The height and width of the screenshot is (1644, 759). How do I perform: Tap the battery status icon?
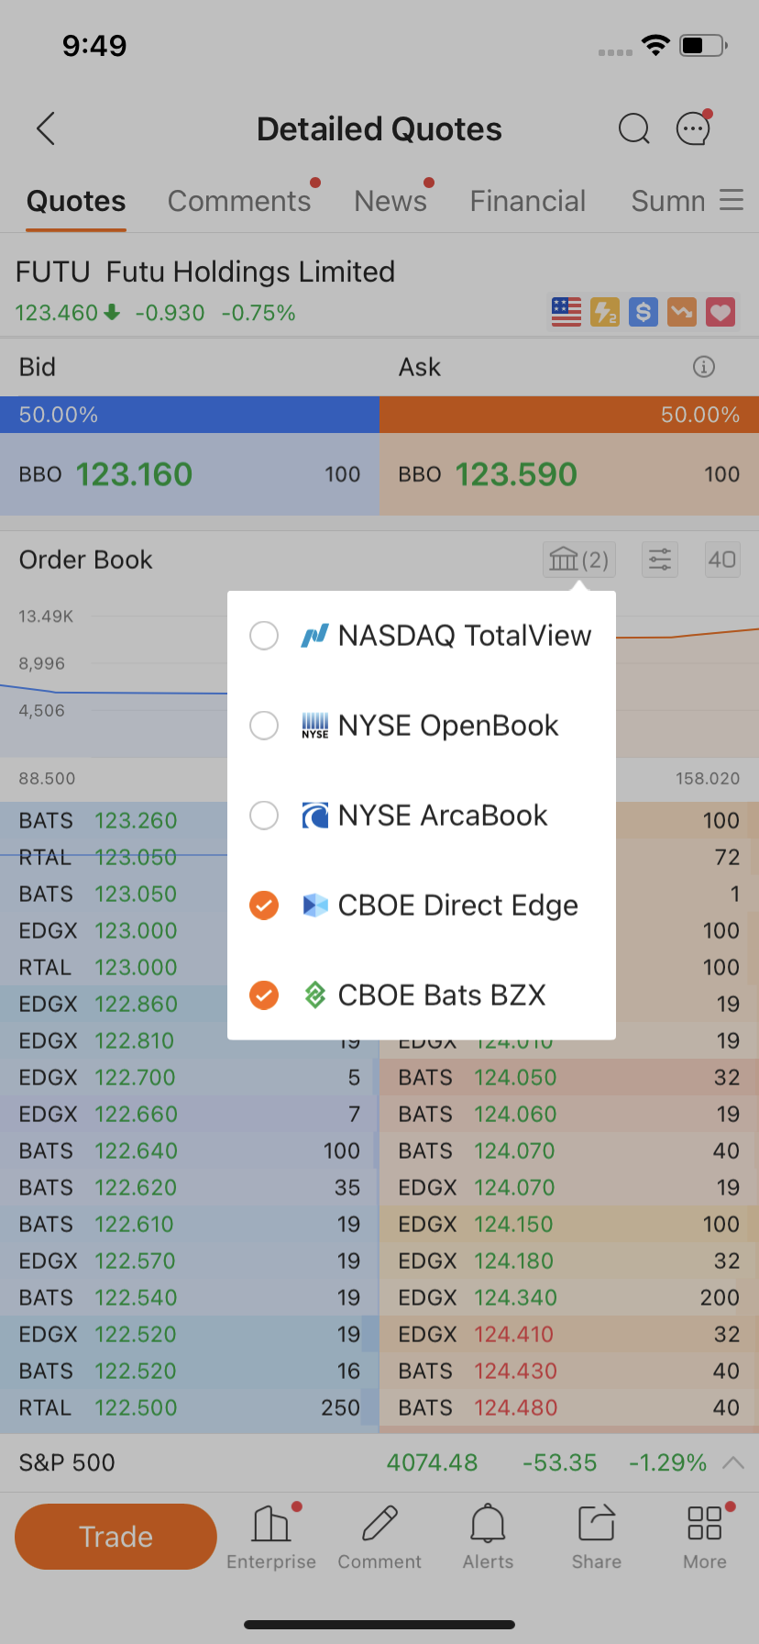coord(704,45)
